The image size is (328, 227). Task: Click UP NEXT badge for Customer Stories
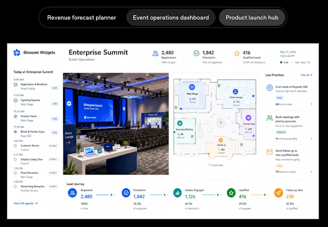click(53, 146)
